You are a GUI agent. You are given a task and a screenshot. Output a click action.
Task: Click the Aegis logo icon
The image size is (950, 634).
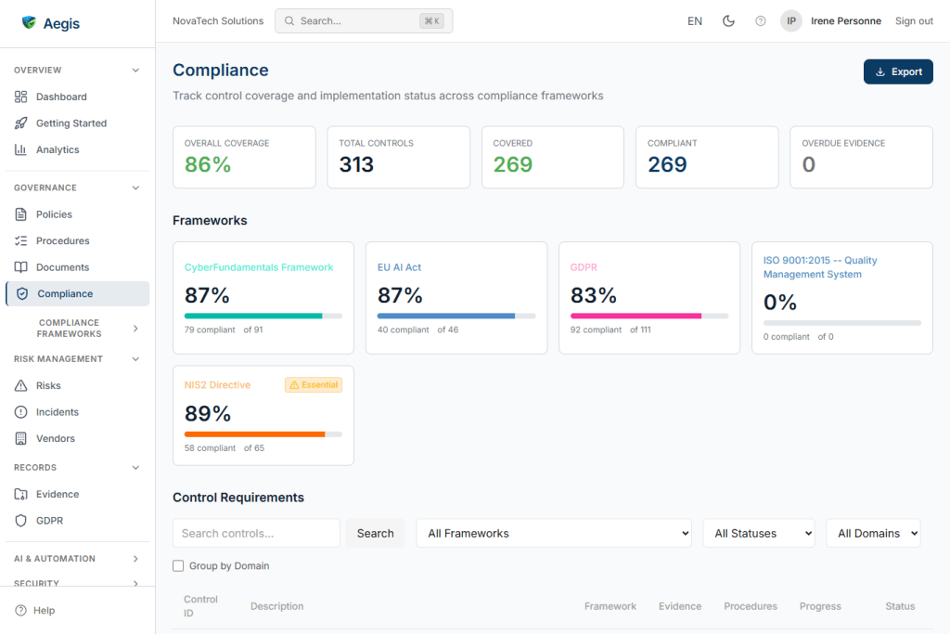tap(27, 22)
